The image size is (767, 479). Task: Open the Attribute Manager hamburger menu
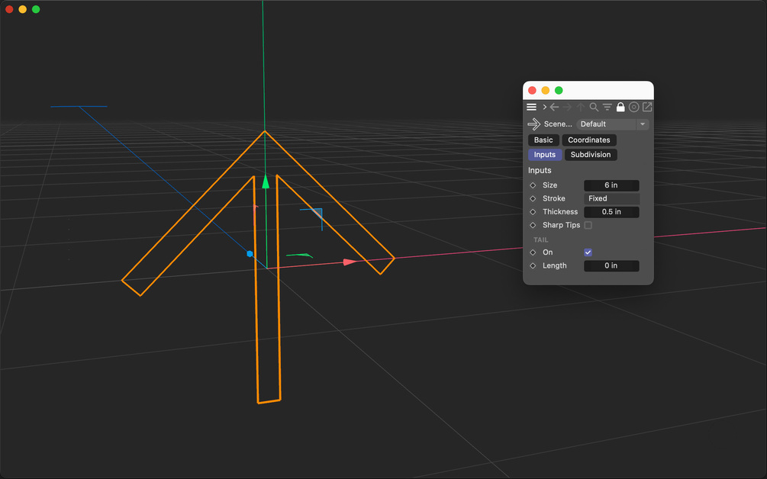coord(531,107)
